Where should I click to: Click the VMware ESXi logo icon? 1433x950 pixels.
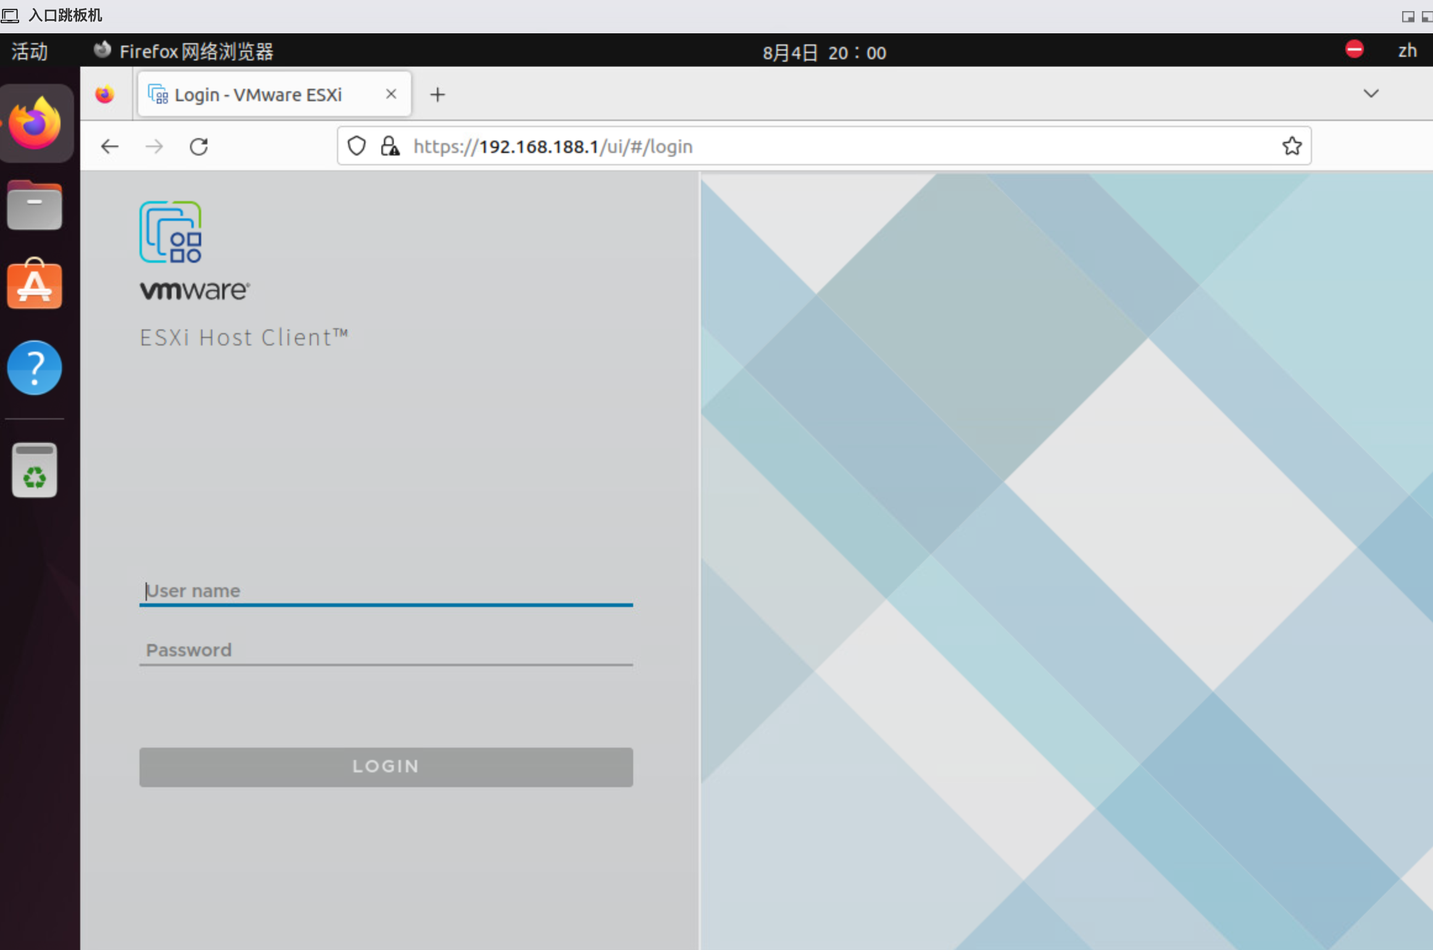tap(170, 232)
